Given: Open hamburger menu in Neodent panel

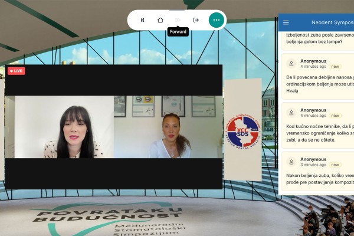Looking at the screenshot, I should [286, 22].
